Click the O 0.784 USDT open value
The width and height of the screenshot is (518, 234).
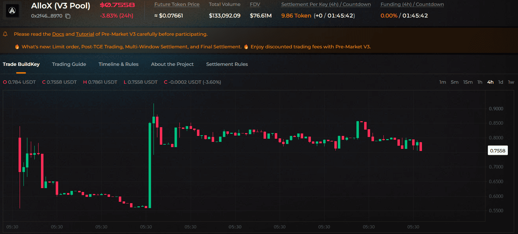click(x=19, y=82)
